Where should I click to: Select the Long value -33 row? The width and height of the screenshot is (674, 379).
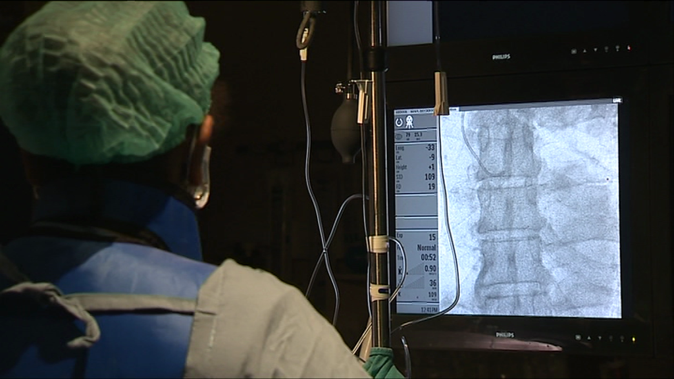click(416, 147)
